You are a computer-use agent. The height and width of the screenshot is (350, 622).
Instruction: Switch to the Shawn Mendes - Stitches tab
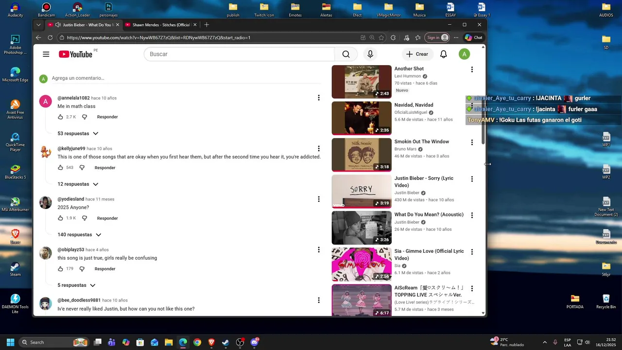point(160,25)
